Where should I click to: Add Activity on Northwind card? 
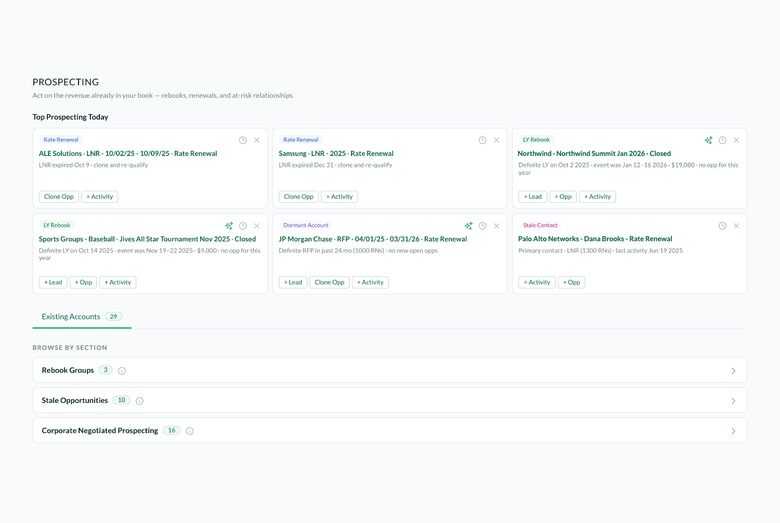[x=597, y=197]
